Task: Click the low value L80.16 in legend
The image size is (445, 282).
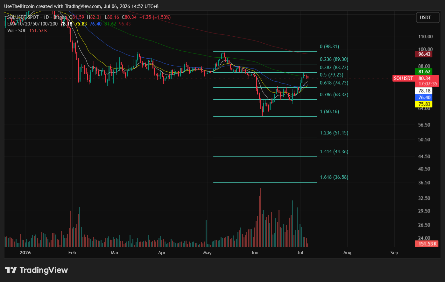Action: pyautogui.click(x=112, y=17)
